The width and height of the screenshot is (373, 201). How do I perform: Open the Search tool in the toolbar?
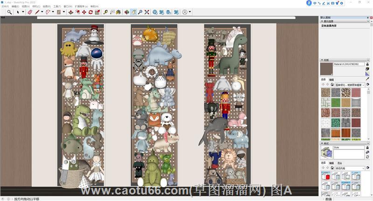click(9, 12)
